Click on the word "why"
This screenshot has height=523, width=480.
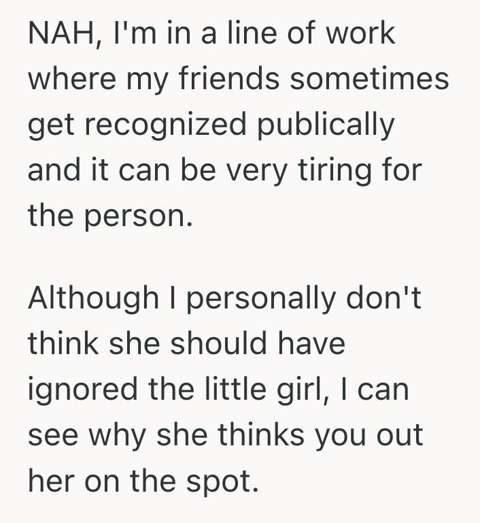tap(124, 436)
